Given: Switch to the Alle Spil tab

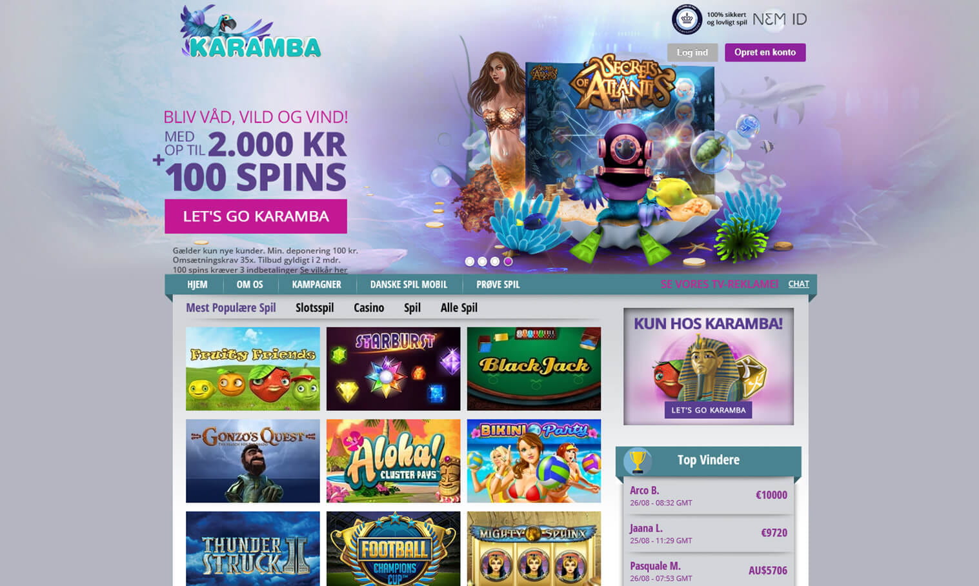Looking at the screenshot, I should [459, 308].
